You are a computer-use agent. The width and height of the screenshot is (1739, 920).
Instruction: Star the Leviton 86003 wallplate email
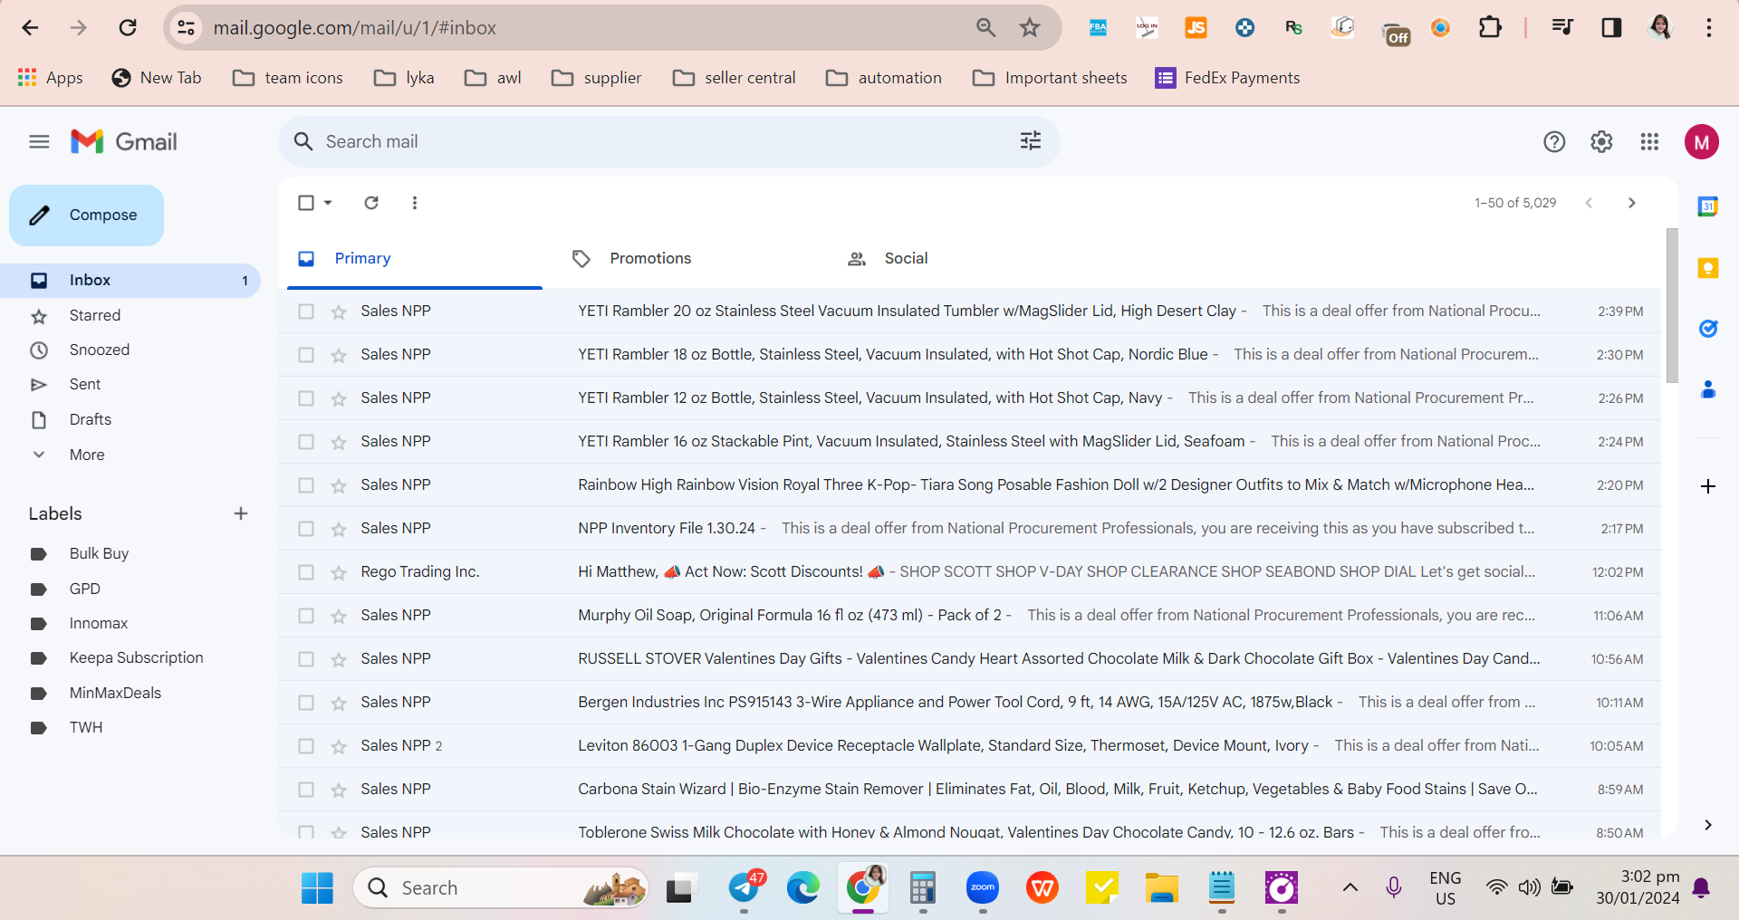[339, 746]
